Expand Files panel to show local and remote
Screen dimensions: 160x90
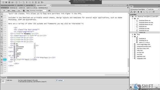(153, 12)
